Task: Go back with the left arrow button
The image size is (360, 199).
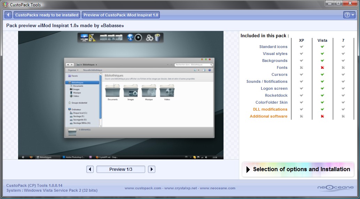Action: 8,15
